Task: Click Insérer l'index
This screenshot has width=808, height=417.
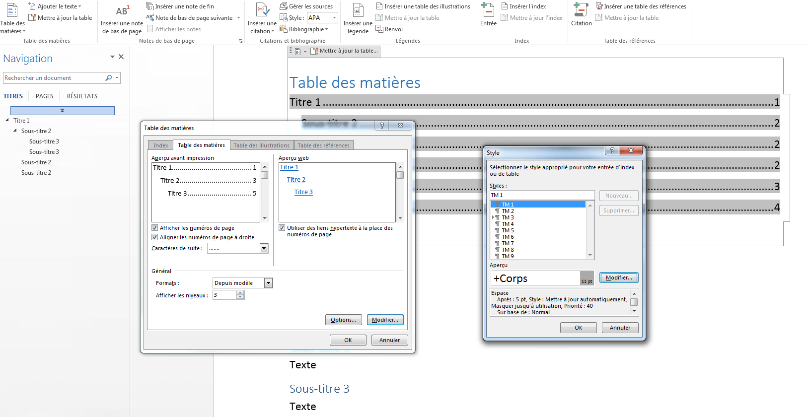Action: tap(523, 6)
